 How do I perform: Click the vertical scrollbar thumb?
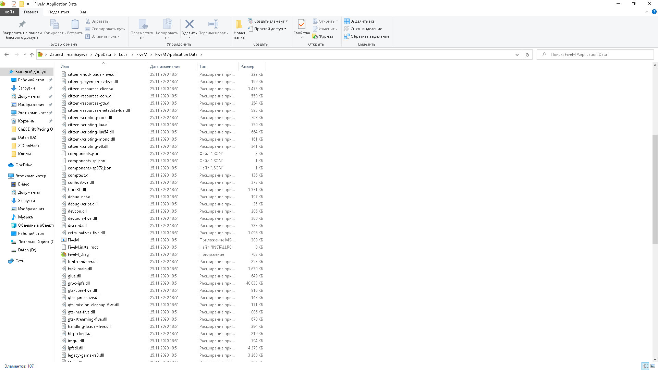[x=655, y=189]
